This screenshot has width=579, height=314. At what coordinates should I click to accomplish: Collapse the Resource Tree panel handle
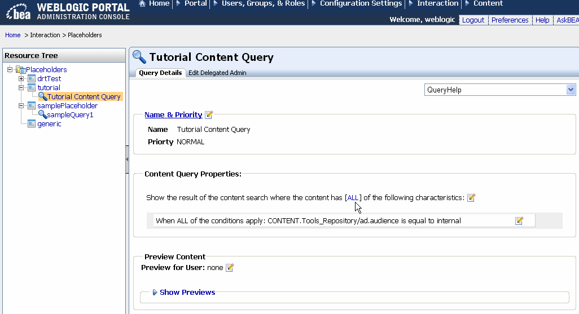coord(127,160)
